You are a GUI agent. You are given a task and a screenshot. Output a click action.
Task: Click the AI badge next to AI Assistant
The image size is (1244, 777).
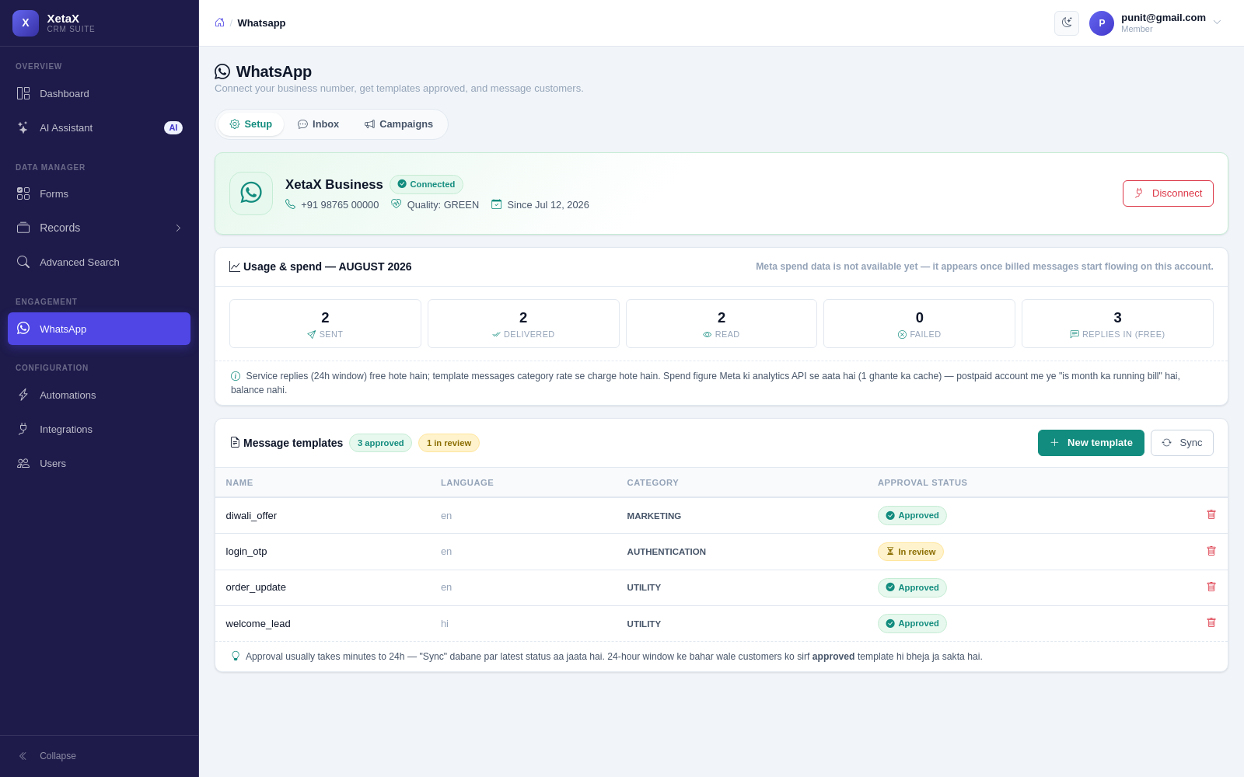tap(173, 127)
